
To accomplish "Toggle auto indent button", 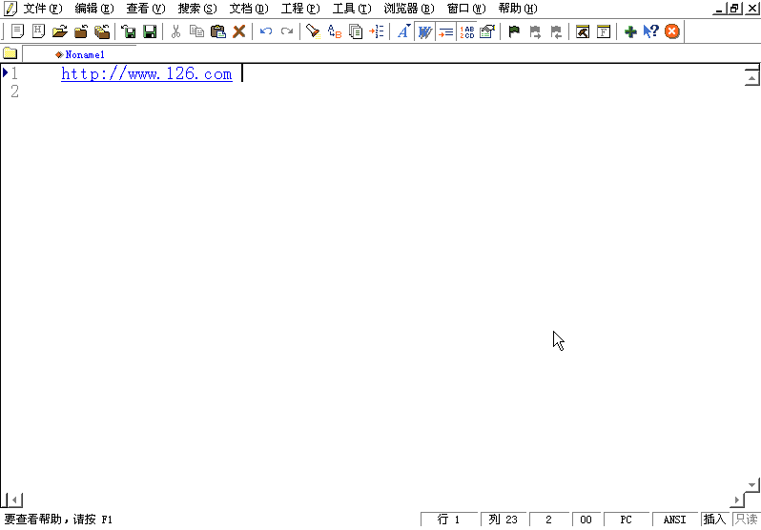I will tap(445, 31).
